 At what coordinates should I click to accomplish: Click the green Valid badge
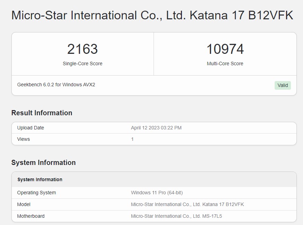tap(283, 85)
